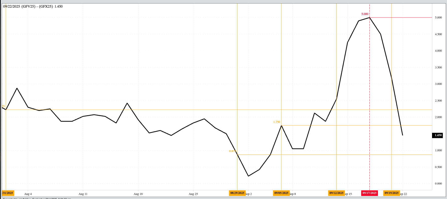Click the red 09/17/2025 date marker
This screenshot has width=447, height=199.
369,193
